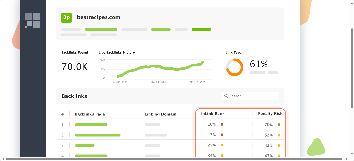Image resolution: width=354 pixels, height=161 pixels.
Task: Click row number 2
Action: pos(63,135)
